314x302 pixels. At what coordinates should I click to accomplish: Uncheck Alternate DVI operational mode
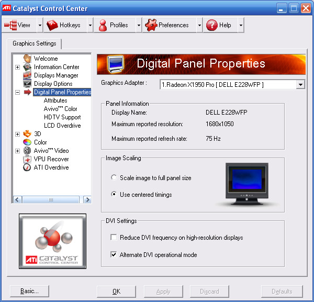114,254
